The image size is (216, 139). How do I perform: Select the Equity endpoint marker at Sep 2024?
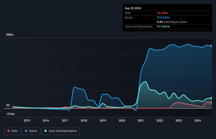(x=212, y=46)
